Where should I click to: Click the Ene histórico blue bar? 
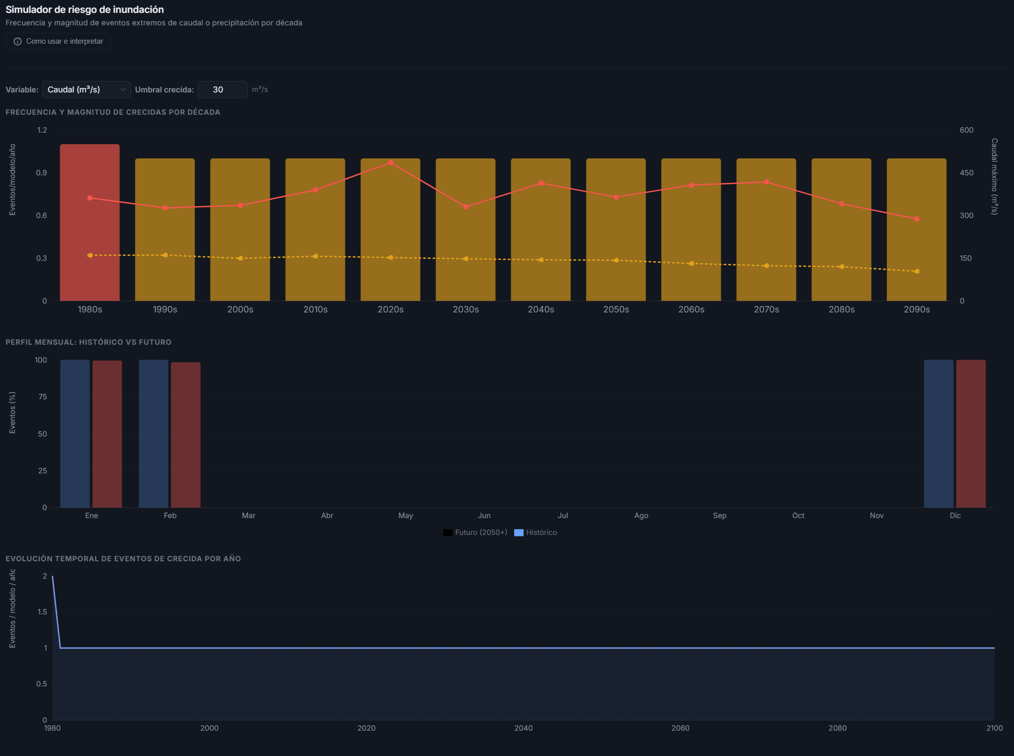pos(75,433)
